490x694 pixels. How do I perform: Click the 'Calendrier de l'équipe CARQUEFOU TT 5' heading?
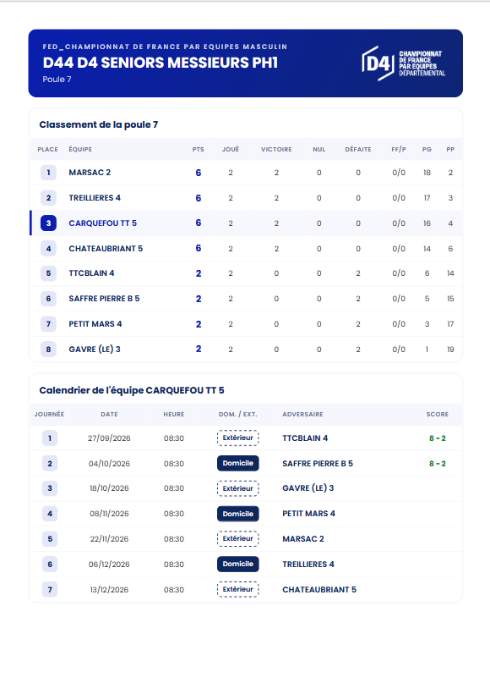tap(132, 390)
